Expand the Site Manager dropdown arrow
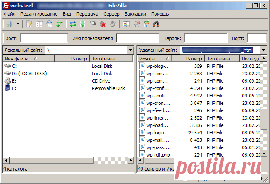This screenshot has width=270, height=184. (18, 24)
